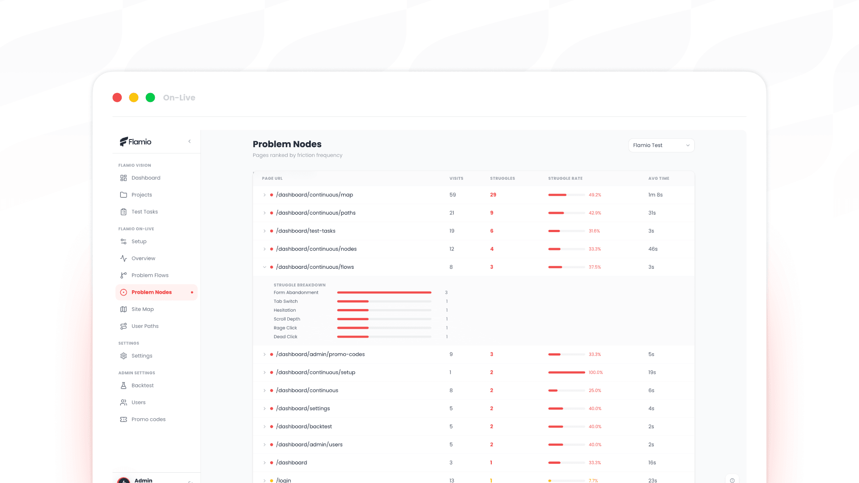Collapse the /dashboard/continuous/flows row

264,267
